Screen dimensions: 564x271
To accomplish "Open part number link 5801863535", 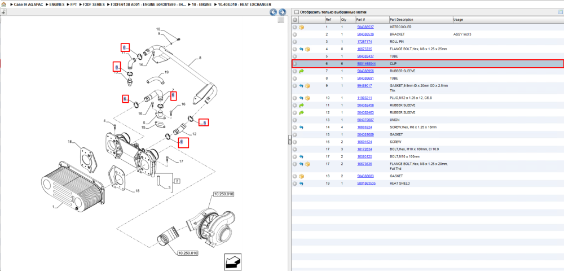I will tap(366, 183).
